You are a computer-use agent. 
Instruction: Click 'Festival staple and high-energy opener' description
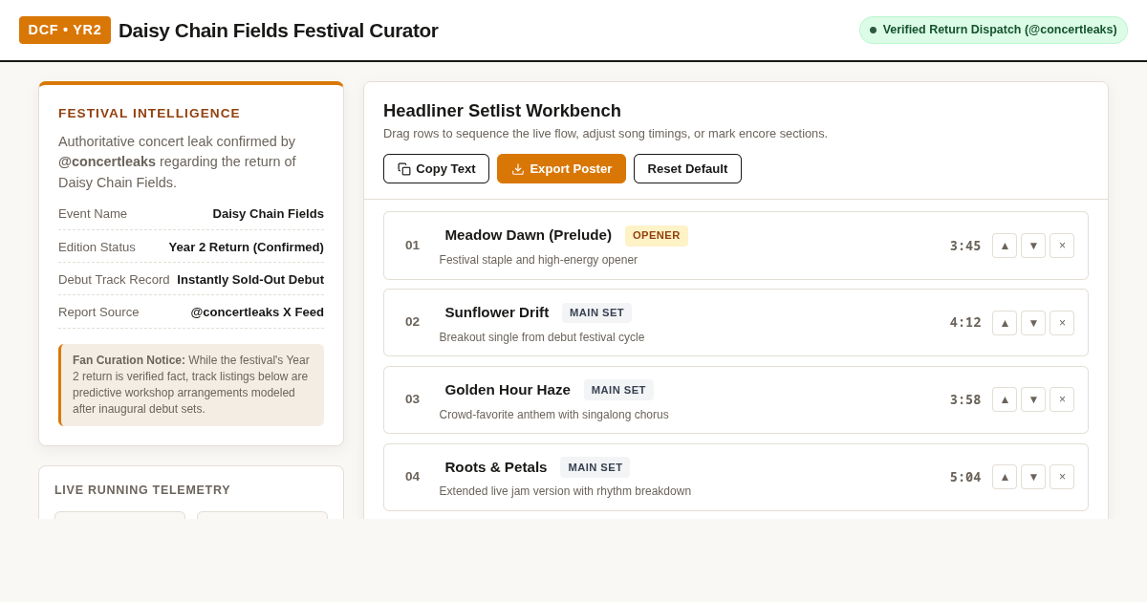click(x=538, y=260)
